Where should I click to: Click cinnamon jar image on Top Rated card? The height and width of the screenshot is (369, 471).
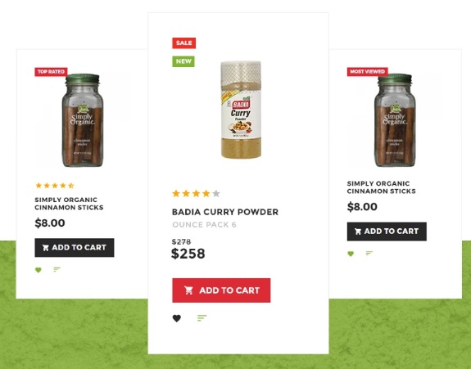83,120
